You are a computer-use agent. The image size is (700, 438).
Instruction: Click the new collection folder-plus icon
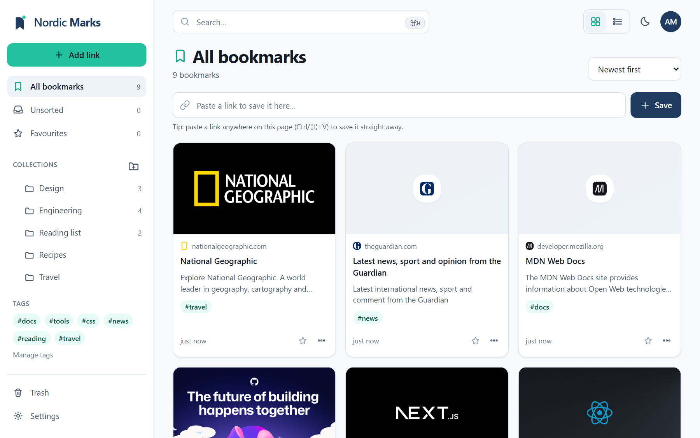coord(133,166)
